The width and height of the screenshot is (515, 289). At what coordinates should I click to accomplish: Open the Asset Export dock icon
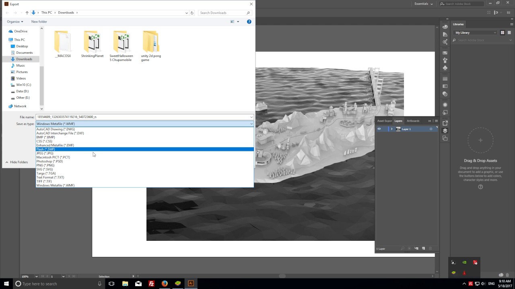point(445,123)
